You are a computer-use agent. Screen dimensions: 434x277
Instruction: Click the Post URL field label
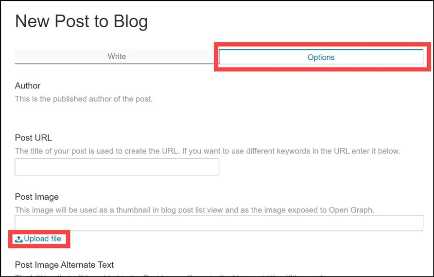click(x=33, y=138)
